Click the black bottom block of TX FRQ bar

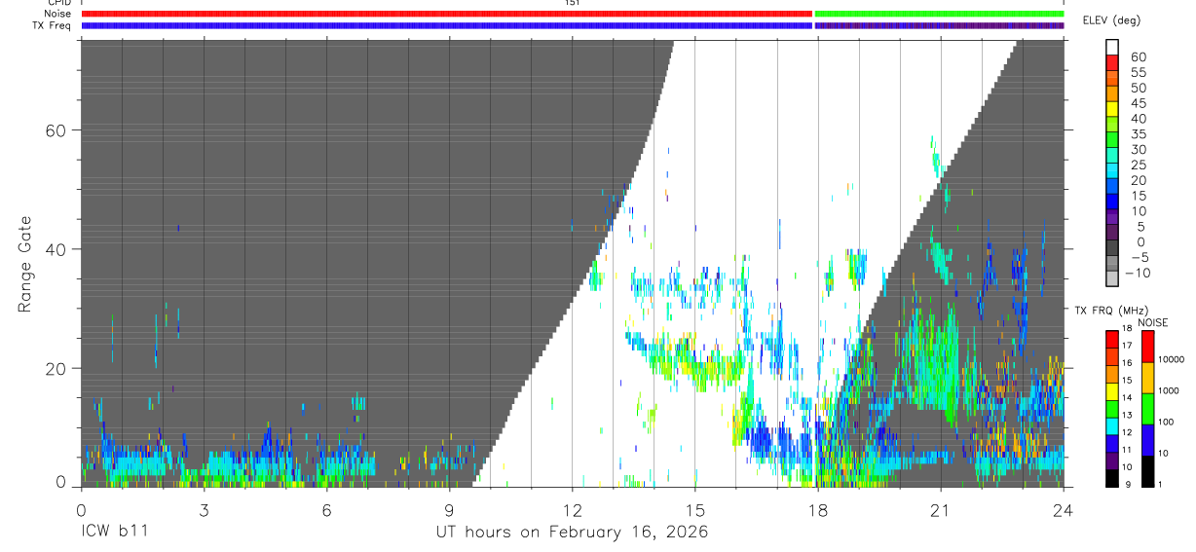[1112, 476]
